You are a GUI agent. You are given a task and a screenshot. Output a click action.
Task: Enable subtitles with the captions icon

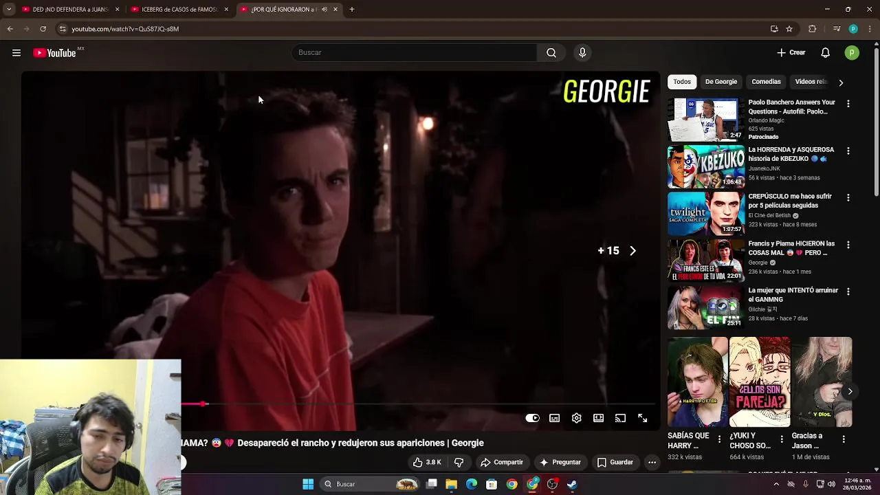pos(555,418)
